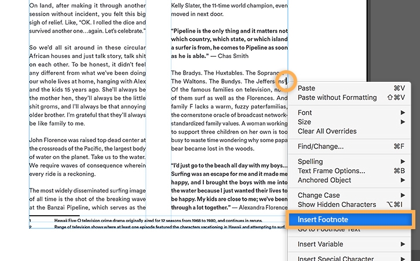Image resolution: width=420 pixels, height=261 pixels.
Task: Click footnote 1 text about Hawaii Five-O
Action: (158, 221)
